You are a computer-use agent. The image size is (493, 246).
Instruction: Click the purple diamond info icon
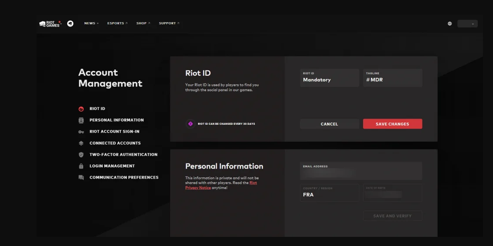[190, 124]
